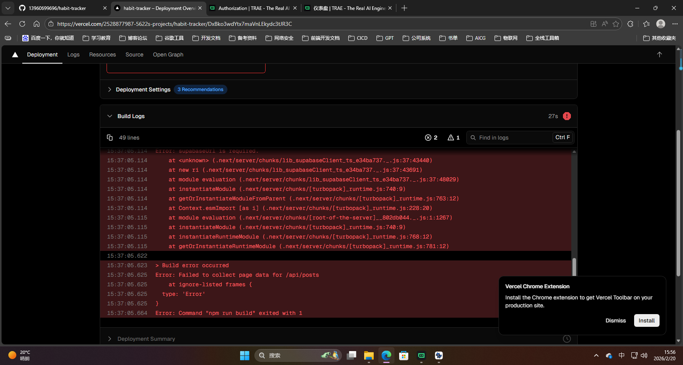Open the tab actions menu

[8, 8]
